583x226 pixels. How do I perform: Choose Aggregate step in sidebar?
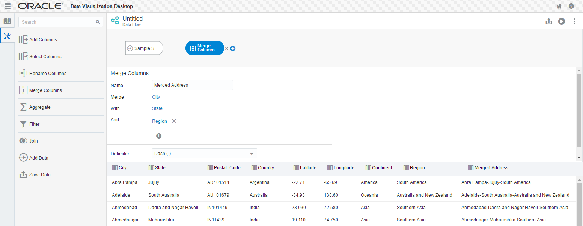click(x=62, y=107)
